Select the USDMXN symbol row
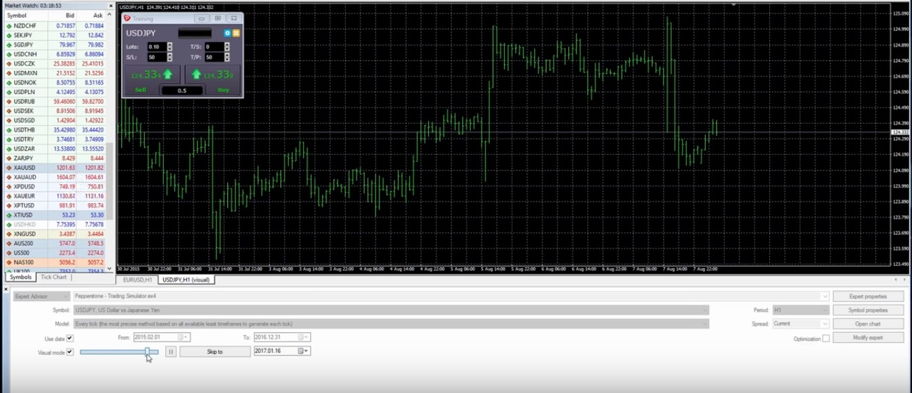The height and width of the screenshot is (393, 912). click(x=55, y=73)
